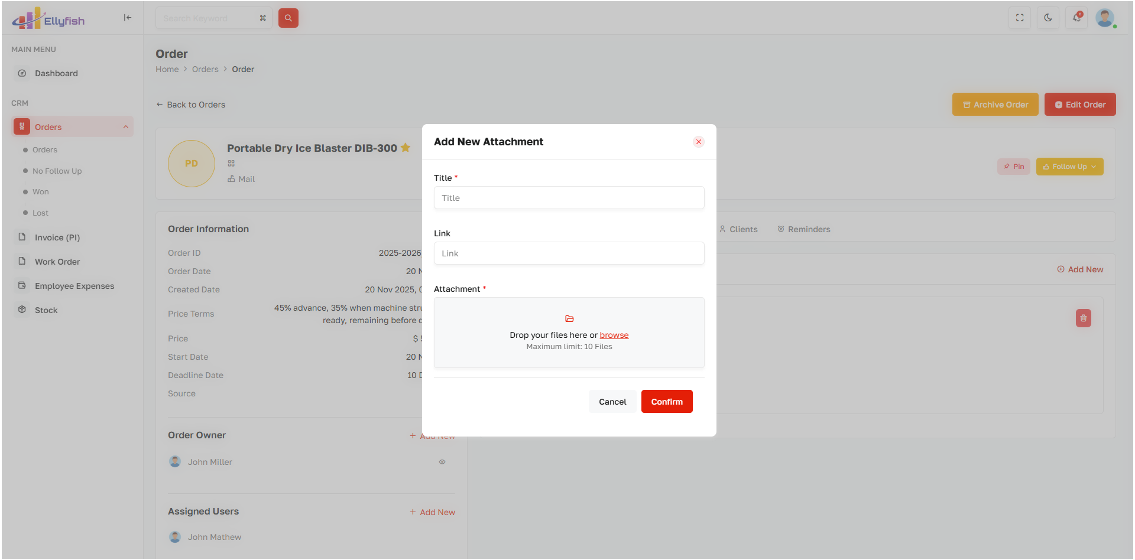Click the red trash delete icon

pos(1083,318)
